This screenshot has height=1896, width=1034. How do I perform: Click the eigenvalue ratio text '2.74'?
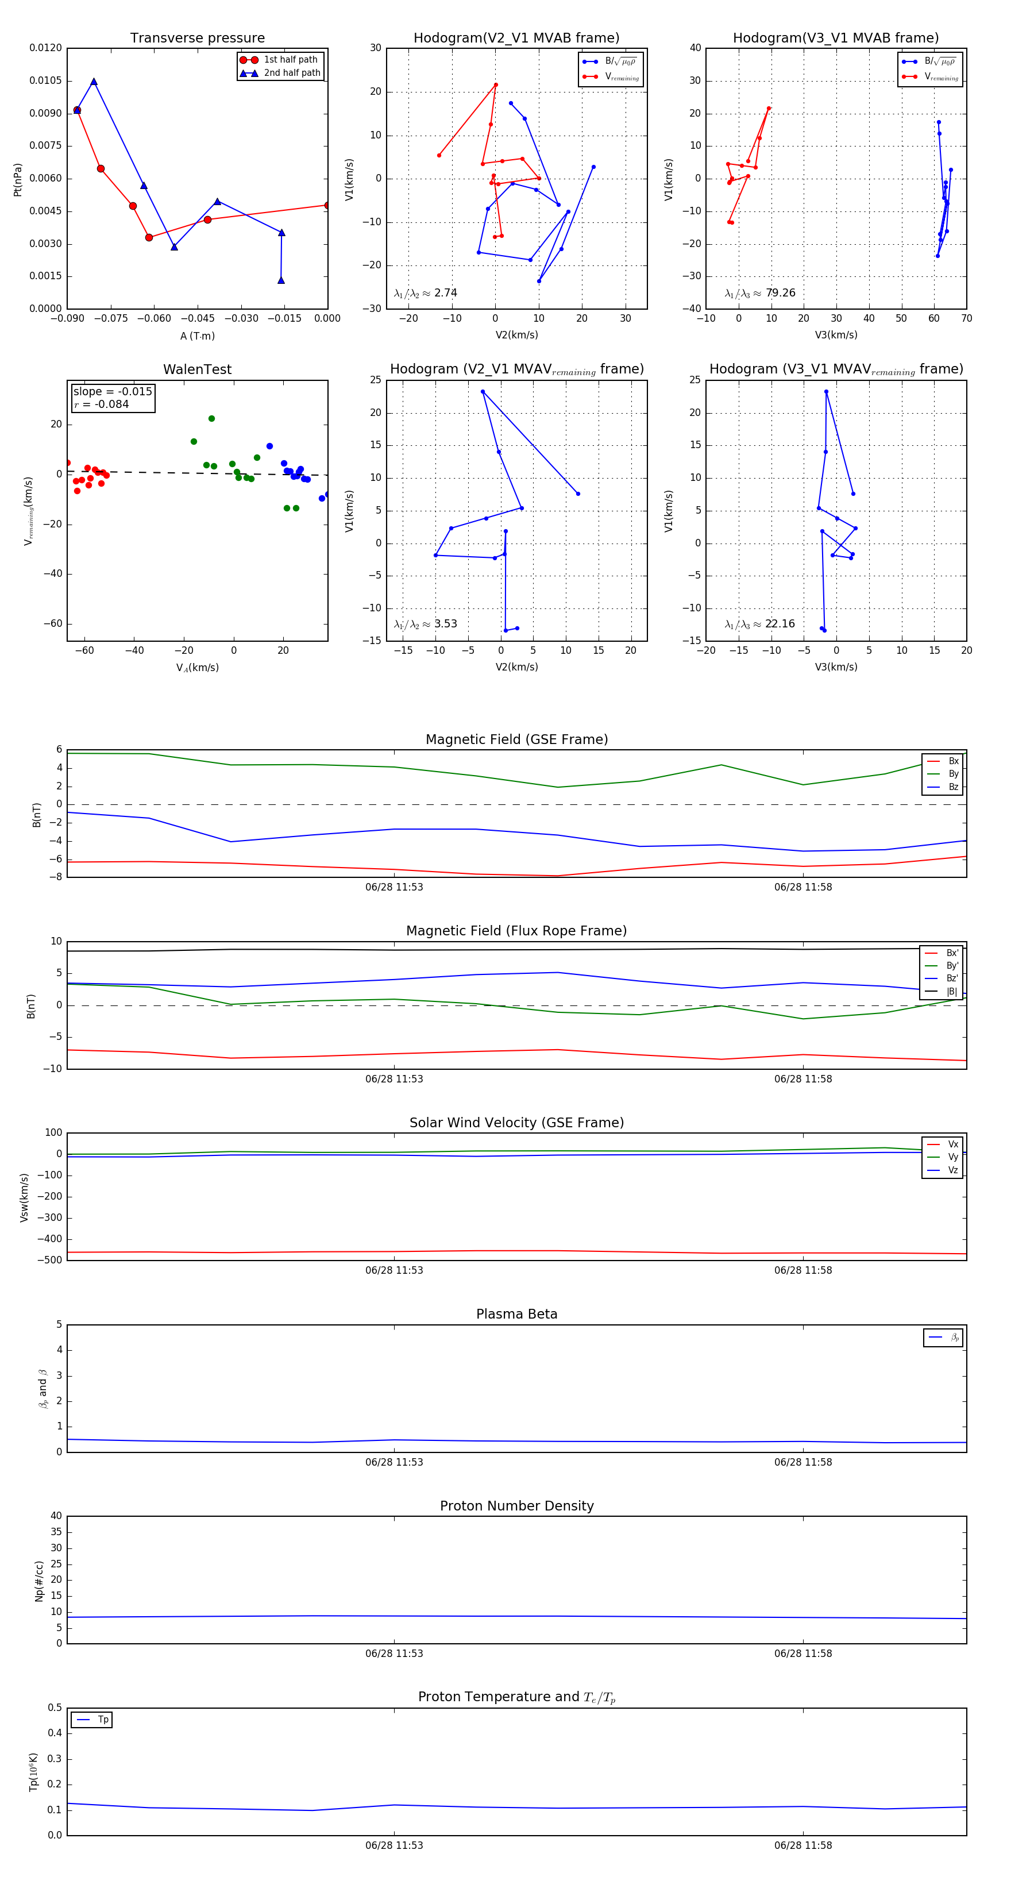(x=446, y=293)
